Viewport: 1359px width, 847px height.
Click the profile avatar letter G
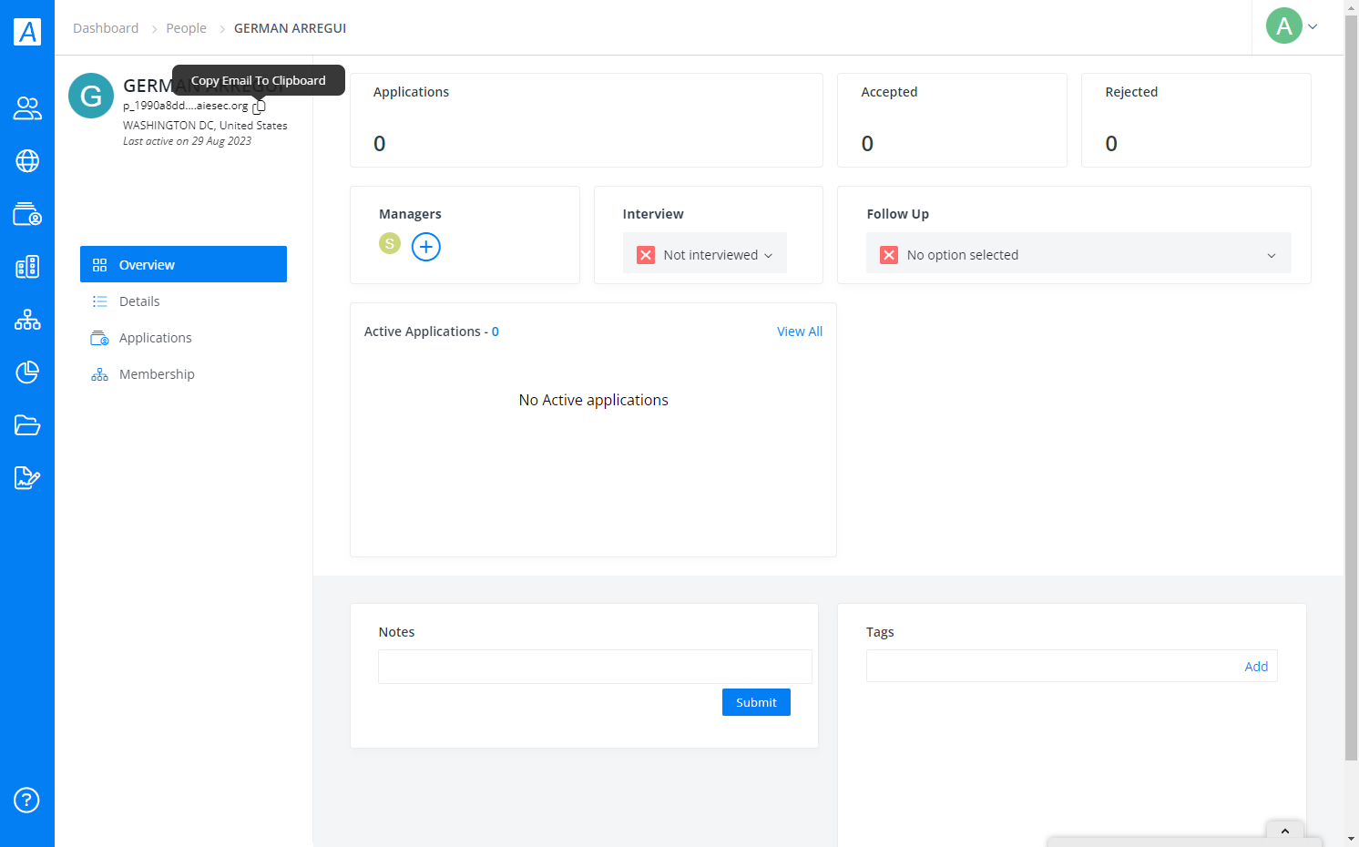pos(91,96)
